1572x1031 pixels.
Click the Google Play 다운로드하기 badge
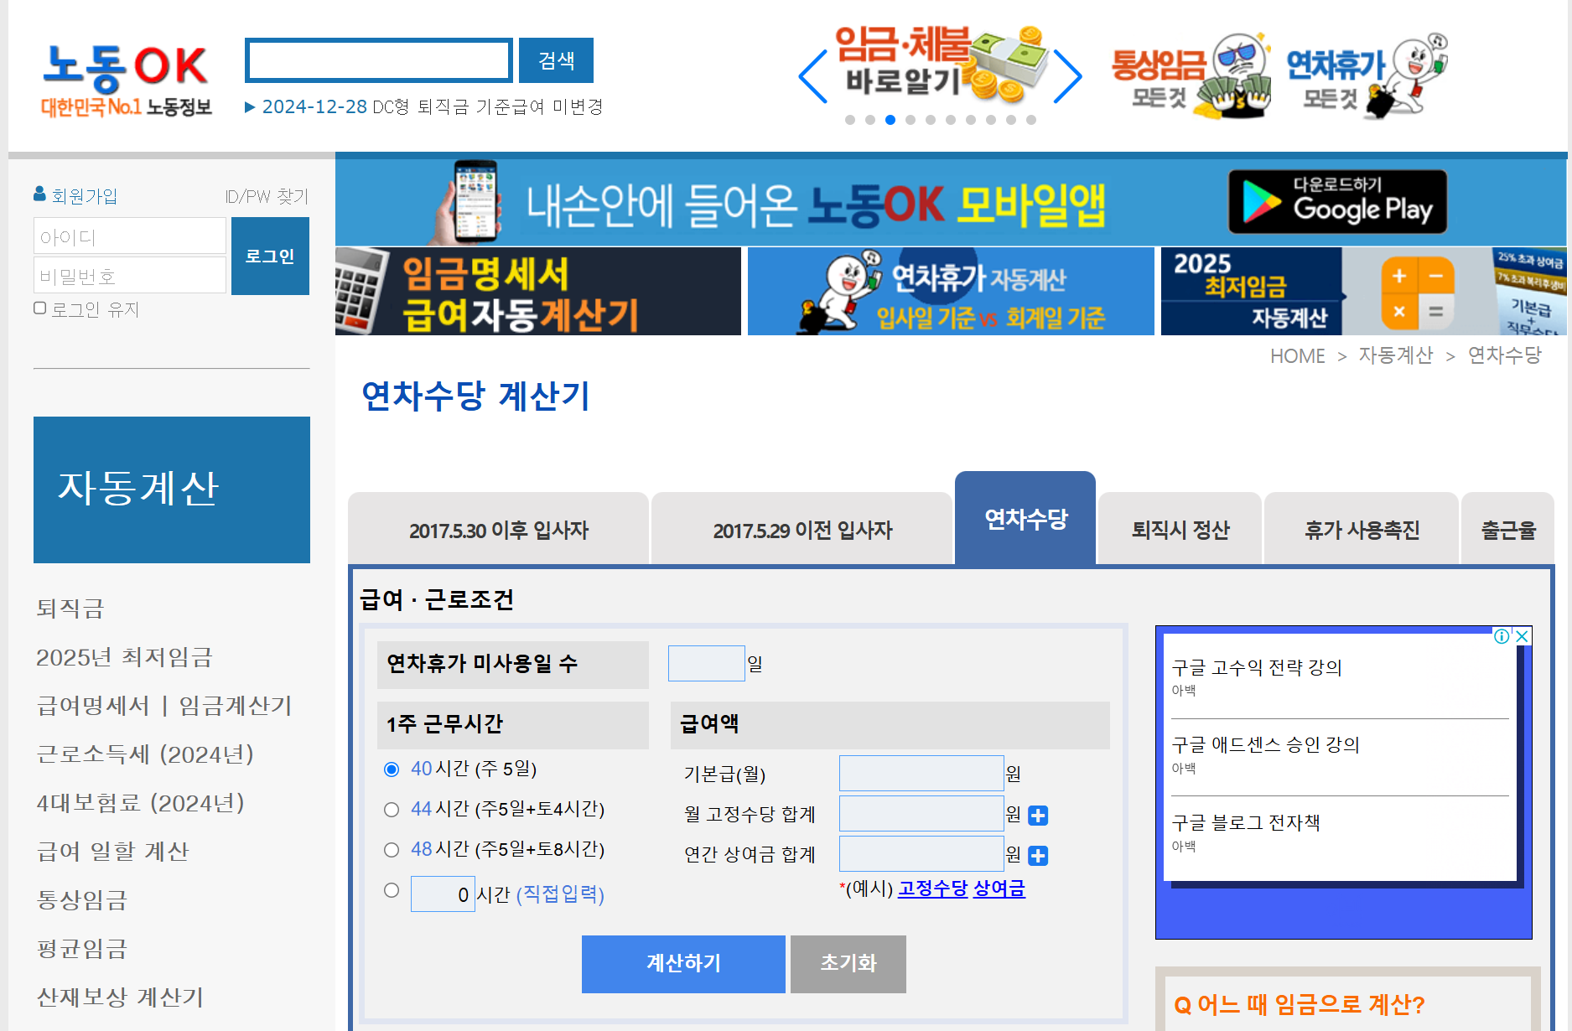pyautogui.click(x=1337, y=200)
